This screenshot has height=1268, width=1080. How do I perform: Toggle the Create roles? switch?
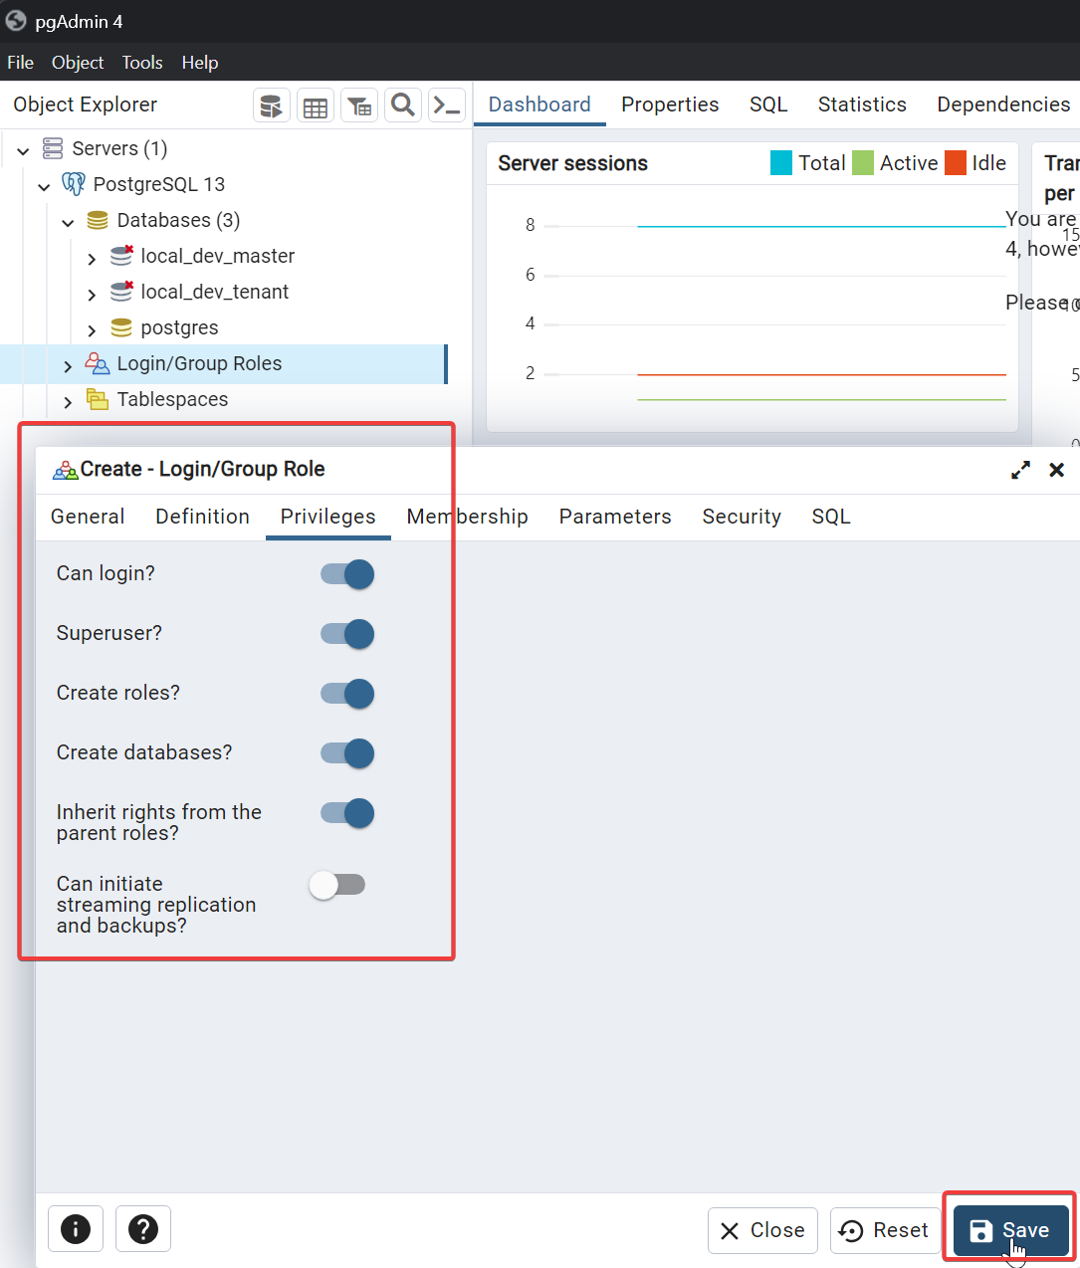[x=347, y=694]
